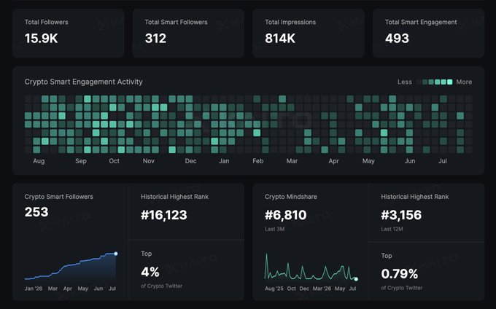
Task: Click the Dec month label under heatmap
Action: [x=190, y=161]
